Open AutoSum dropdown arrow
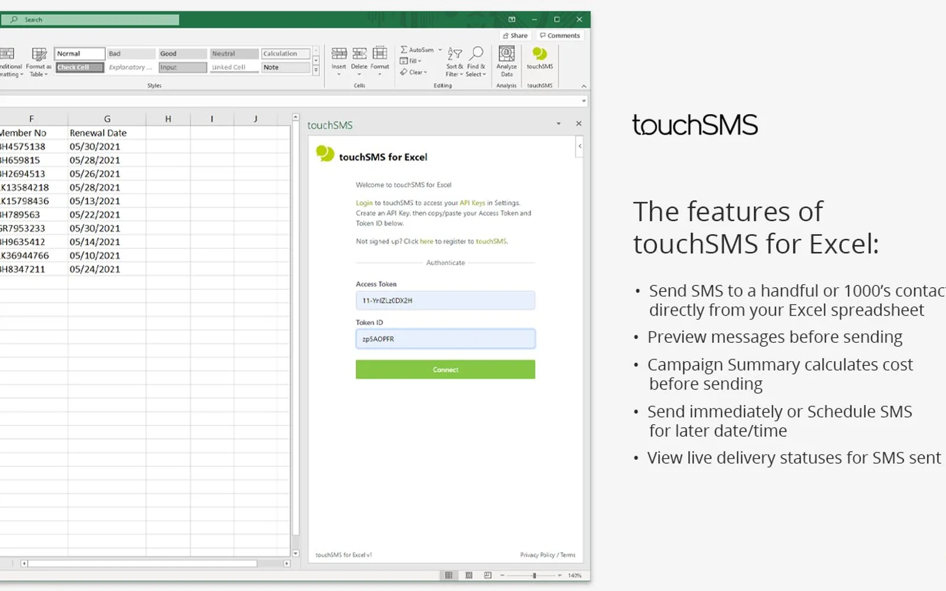This screenshot has width=946, height=591. 440,50
